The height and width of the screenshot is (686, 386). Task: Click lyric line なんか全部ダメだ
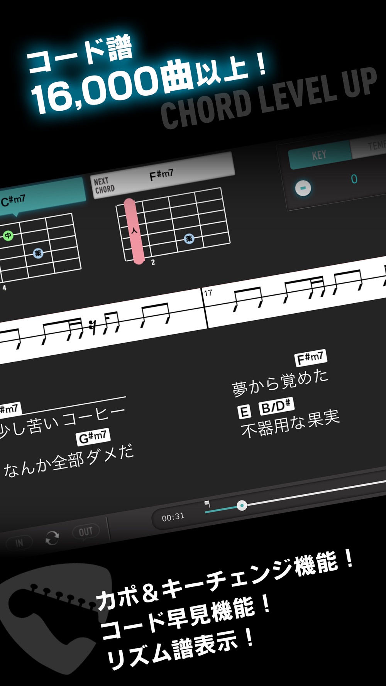tap(69, 461)
